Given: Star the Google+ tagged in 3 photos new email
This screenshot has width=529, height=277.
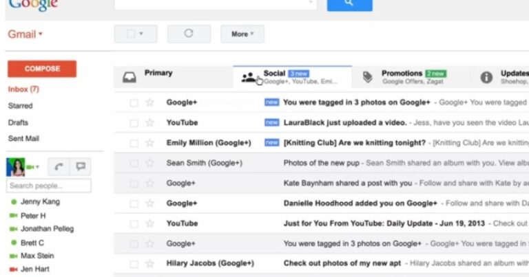Looking at the screenshot, I should (x=149, y=102).
